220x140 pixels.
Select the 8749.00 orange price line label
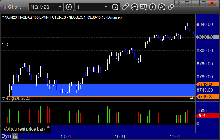tap(207, 84)
